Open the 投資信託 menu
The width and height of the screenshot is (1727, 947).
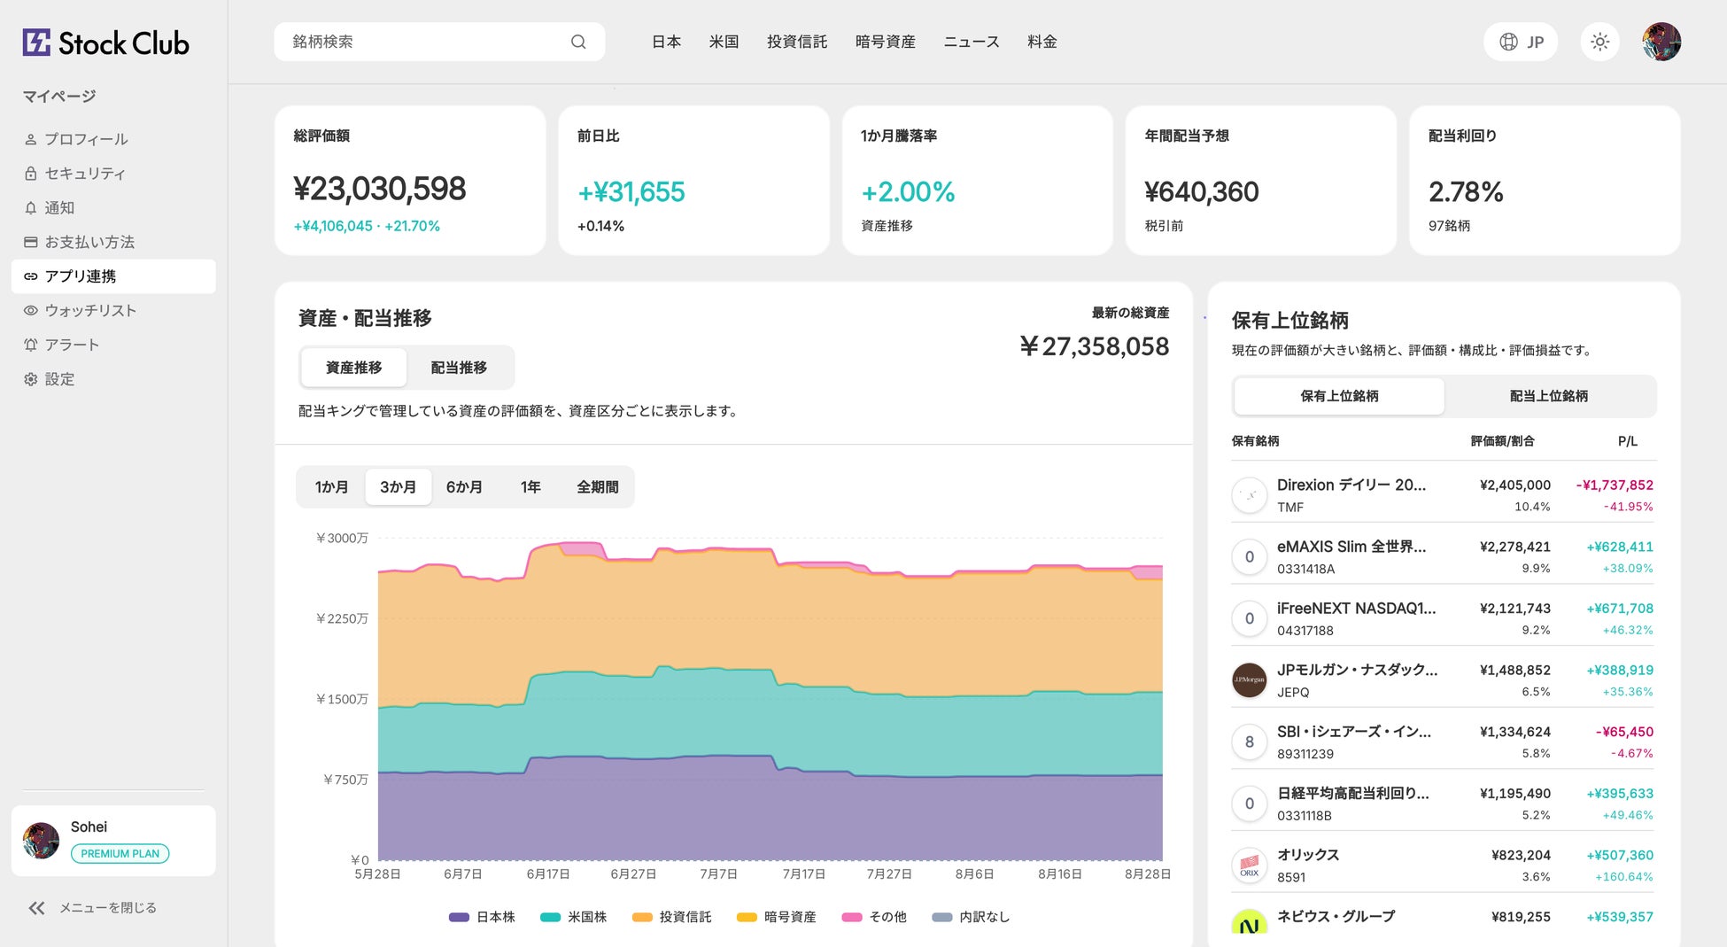tap(797, 42)
